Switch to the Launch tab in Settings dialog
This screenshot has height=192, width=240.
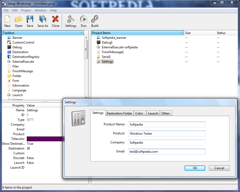(153, 113)
